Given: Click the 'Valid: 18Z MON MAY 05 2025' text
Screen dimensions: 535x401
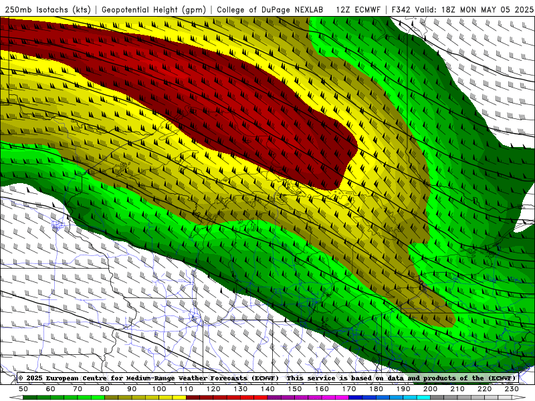Looking at the screenshot, I should (x=474, y=9).
